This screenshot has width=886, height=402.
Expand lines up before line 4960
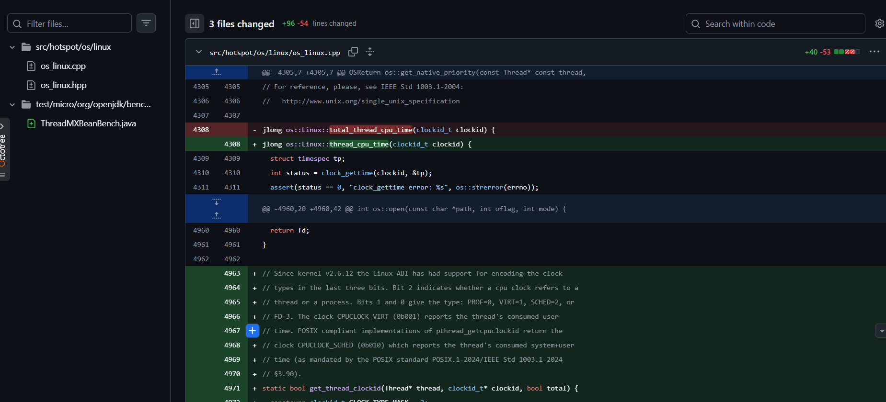click(x=217, y=216)
